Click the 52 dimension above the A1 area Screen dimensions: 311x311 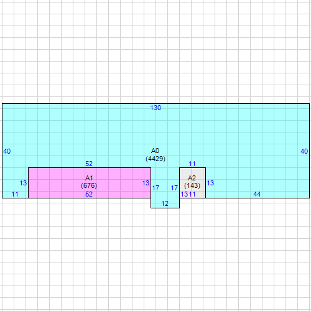coord(89,164)
